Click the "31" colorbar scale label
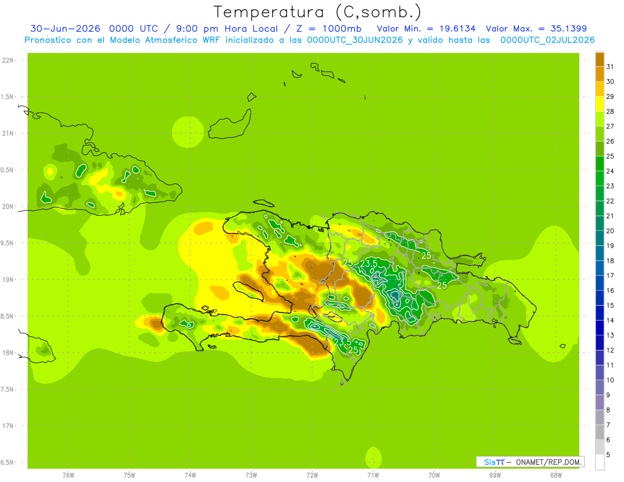 coord(610,67)
